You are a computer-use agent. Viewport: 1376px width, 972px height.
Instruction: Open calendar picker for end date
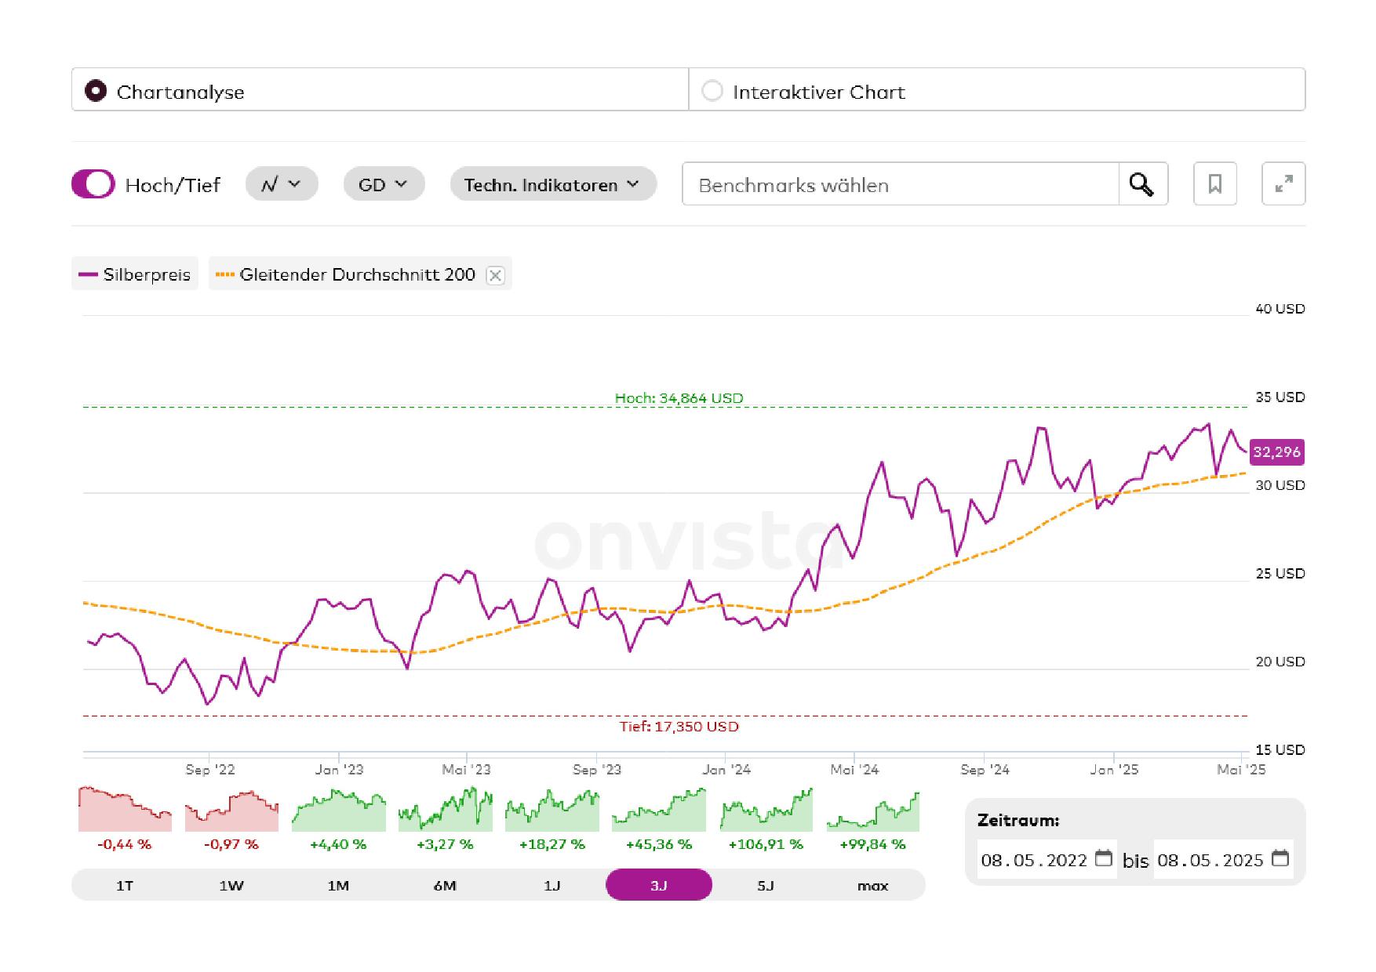[1280, 858]
